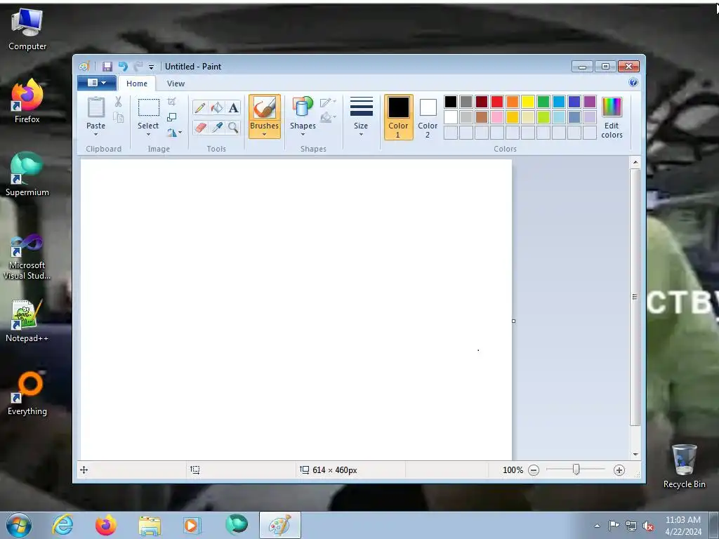Click on the white drawing canvas

click(296, 310)
